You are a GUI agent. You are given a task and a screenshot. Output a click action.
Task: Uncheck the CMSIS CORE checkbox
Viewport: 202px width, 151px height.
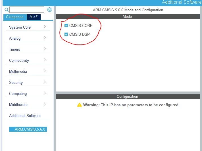pyautogui.click(x=66, y=25)
